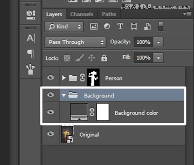Open the Paragraph panel icon

[31, 53]
